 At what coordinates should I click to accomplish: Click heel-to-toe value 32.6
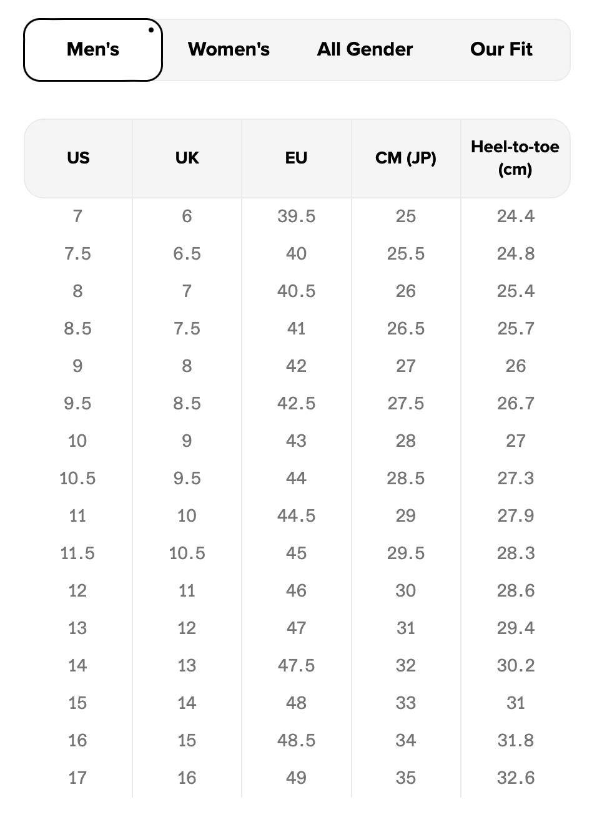click(x=516, y=778)
